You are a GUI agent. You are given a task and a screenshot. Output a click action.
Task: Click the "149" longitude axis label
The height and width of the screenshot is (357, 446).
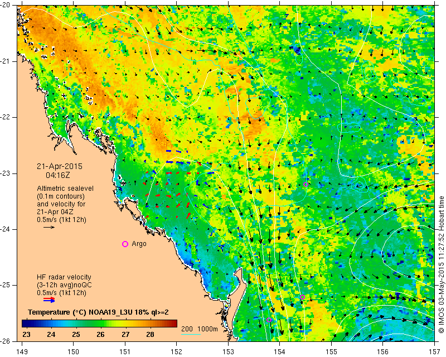click(22, 351)
